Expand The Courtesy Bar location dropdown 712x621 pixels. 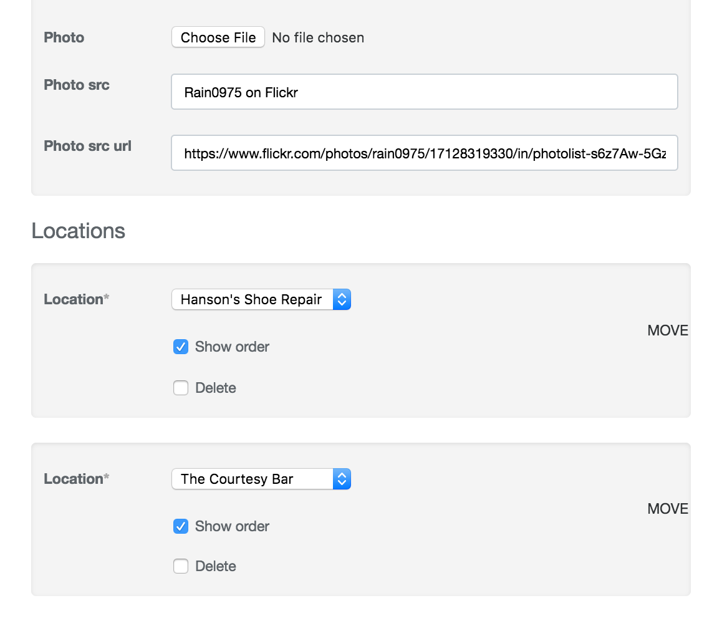pos(261,479)
